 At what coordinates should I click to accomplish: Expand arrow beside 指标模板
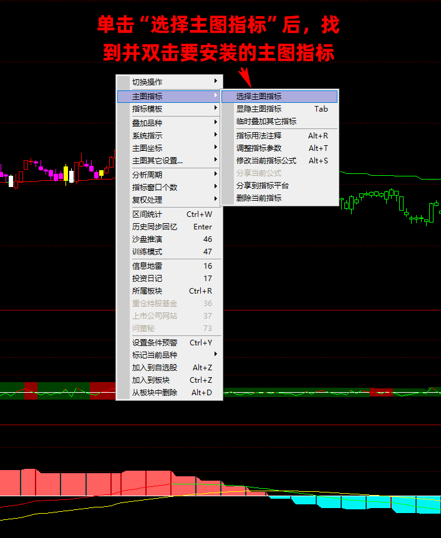(216, 108)
